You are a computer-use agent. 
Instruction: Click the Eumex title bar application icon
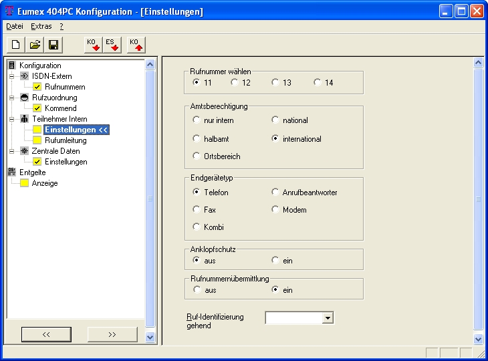pyautogui.click(x=9, y=11)
